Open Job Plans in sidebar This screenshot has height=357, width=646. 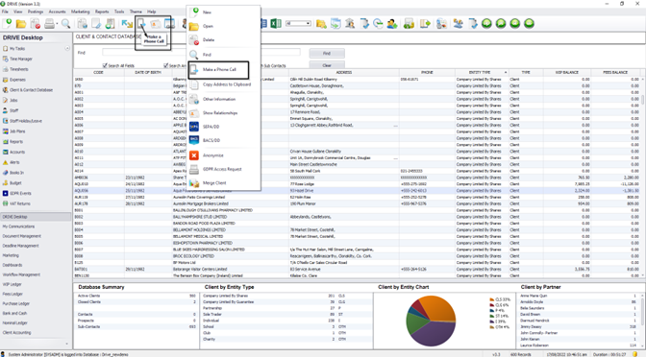click(17, 131)
